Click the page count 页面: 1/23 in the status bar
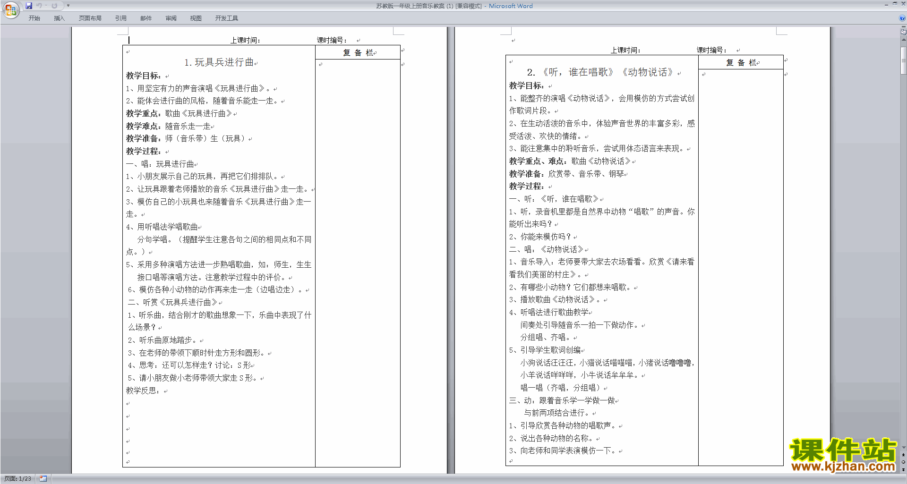 point(18,479)
